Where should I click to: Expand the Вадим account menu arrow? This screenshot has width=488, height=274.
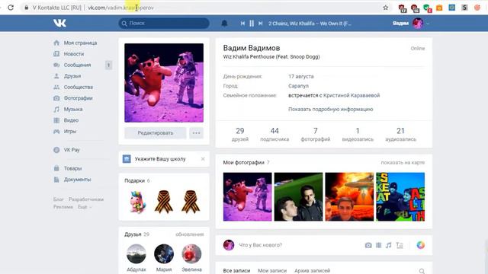click(x=428, y=24)
